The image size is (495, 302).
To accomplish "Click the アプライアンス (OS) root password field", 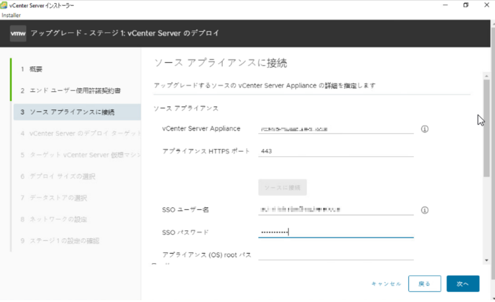I will (336, 255).
